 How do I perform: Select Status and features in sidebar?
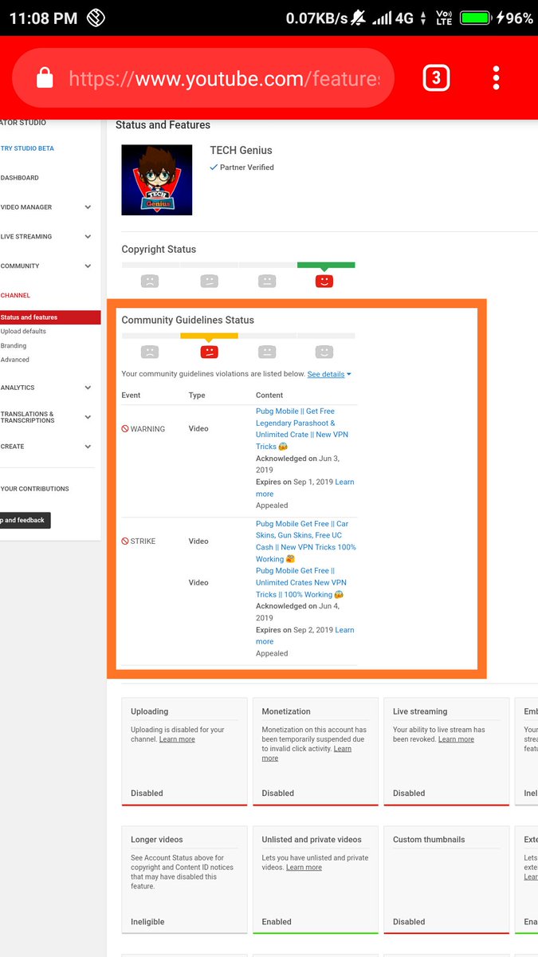(50, 317)
